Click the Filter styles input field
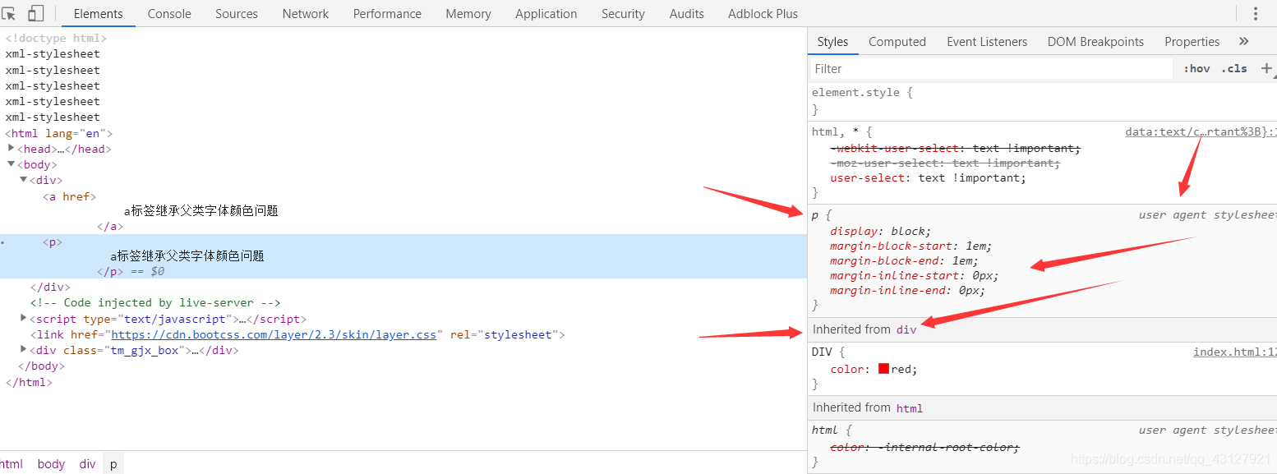The width and height of the screenshot is (1277, 474). pos(991,68)
